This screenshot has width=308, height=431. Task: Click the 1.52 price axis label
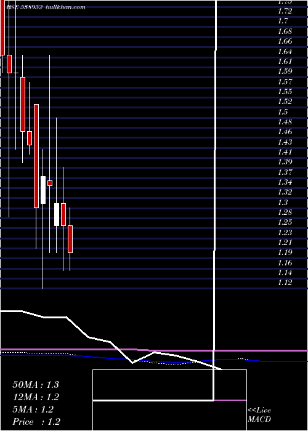[x=285, y=102]
